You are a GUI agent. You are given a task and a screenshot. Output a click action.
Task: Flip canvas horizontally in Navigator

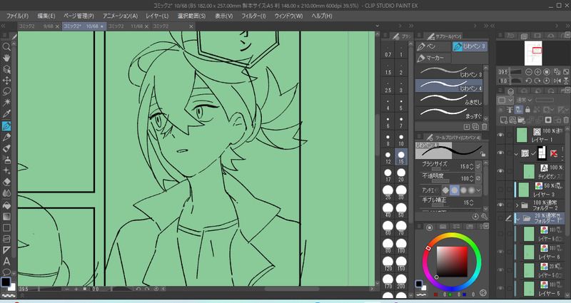coord(557,81)
